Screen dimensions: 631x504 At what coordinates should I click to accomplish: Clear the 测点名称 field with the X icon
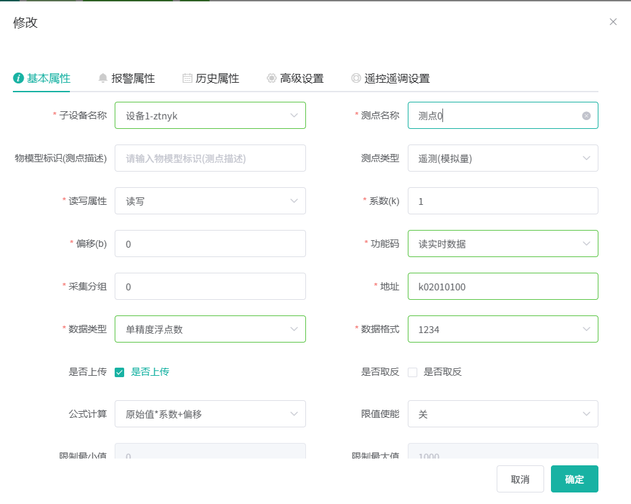coord(586,116)
